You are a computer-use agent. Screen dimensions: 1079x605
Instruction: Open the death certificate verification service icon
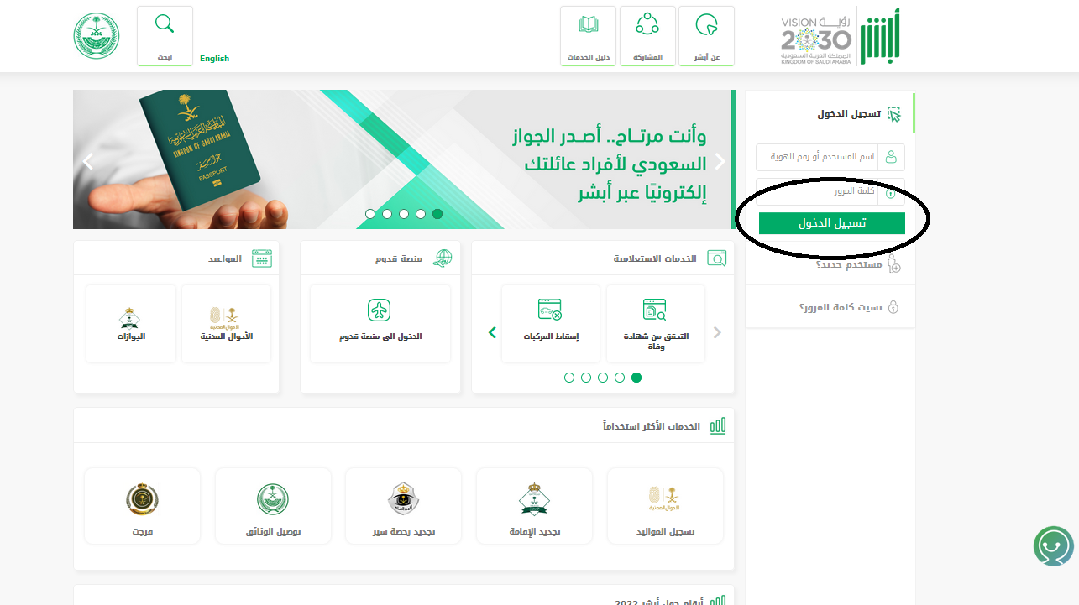click(x=655, y=310)
